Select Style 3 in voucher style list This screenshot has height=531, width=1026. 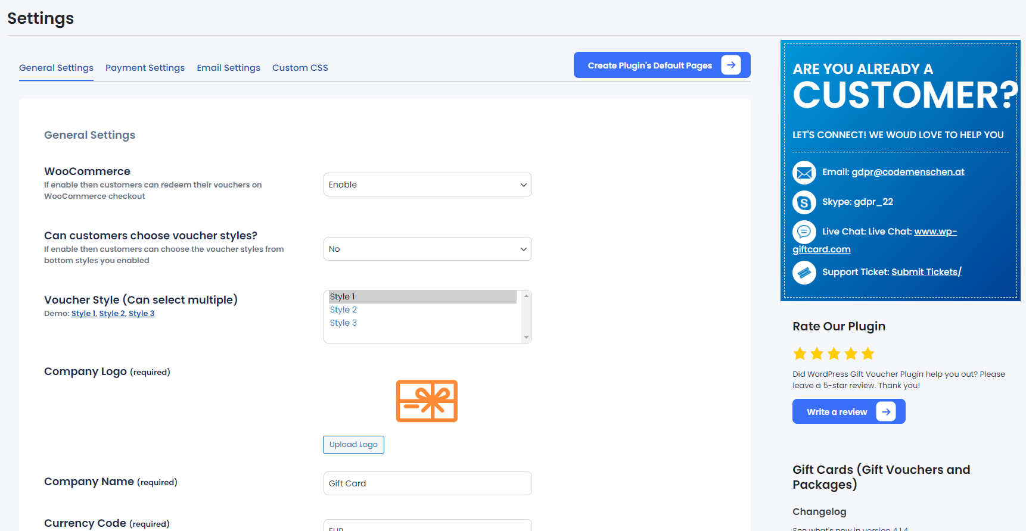pos(344,323)
